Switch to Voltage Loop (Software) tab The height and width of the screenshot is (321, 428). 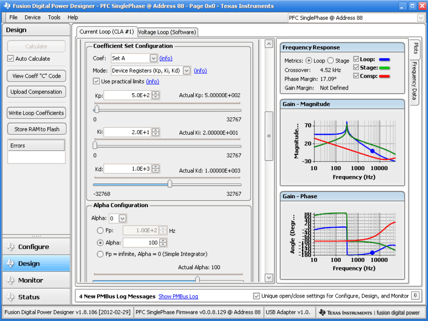coord(167,32)
